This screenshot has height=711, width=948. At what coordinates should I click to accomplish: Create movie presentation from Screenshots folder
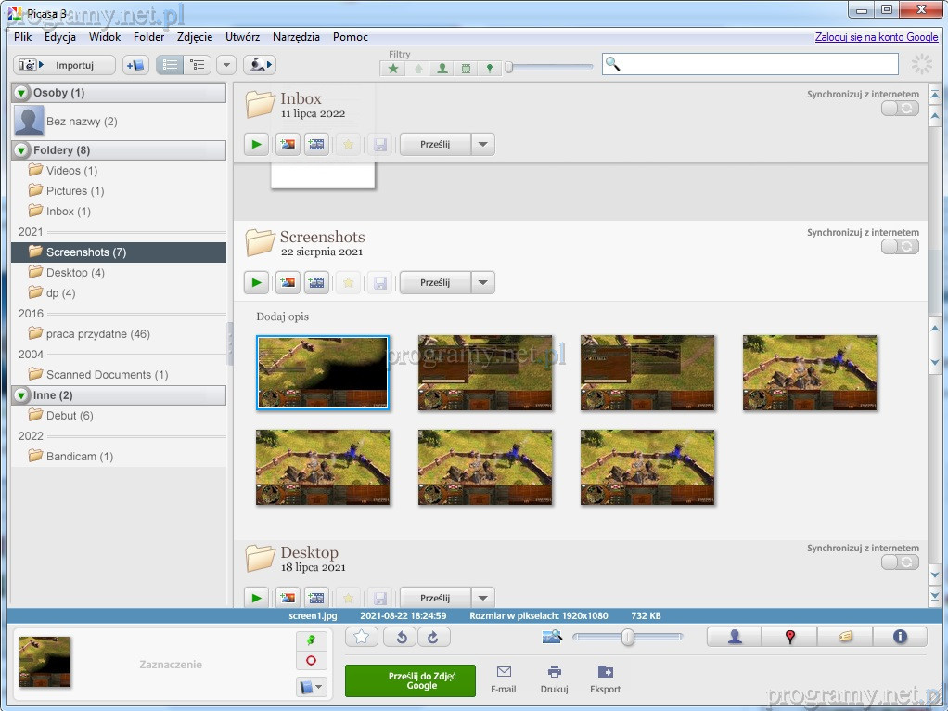pyautogui.click(x=317, y=283)
